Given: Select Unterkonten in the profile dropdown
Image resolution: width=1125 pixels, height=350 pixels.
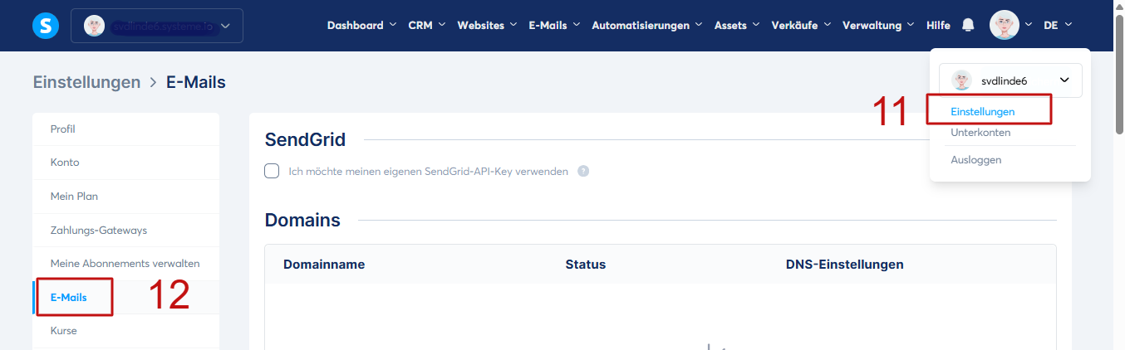Looking at the screenshot, I should pos(980,133).
